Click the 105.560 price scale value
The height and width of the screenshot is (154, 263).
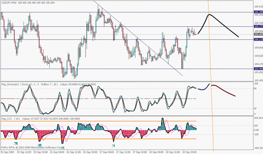(x=259, y=31)
